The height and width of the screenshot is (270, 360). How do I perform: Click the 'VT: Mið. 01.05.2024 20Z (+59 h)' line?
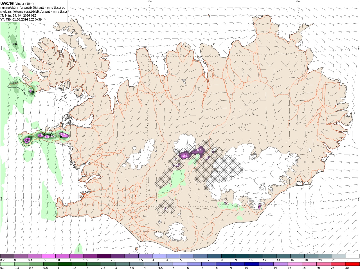(x=23, y=19)
